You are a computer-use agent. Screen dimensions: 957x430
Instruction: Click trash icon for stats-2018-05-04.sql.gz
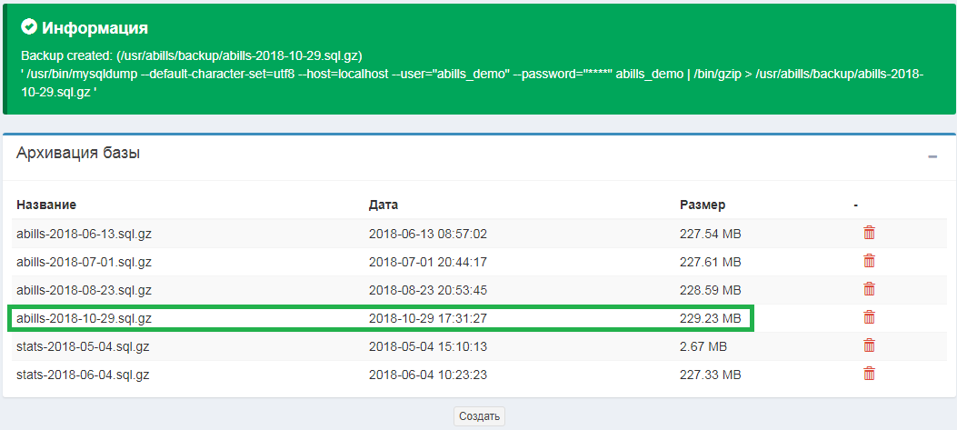[869, 345]
